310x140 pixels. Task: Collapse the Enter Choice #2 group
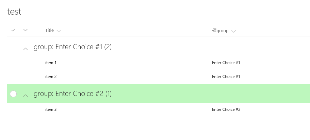26,96
